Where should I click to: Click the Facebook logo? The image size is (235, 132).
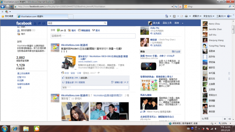click(24, 23)
